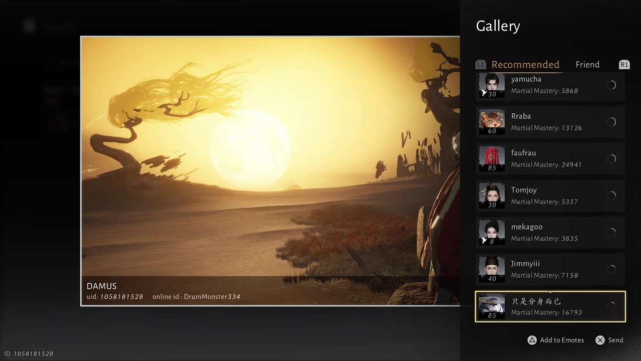Click the faufrau player name
Screen dimensions: 641x361
pos(523,153)
